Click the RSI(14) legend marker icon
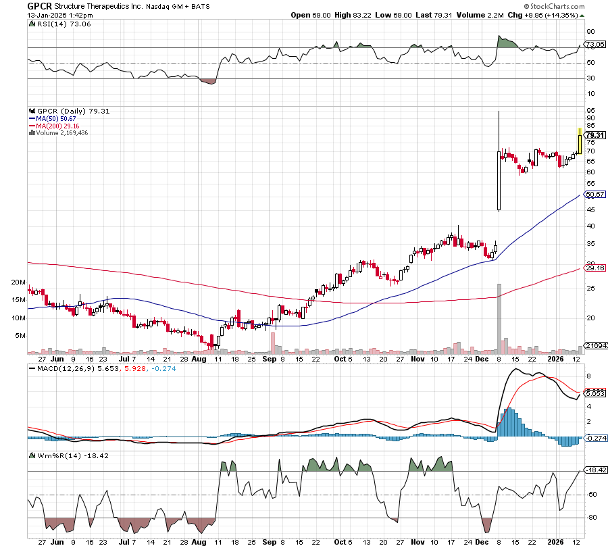Image resolution: width=608 pixels, height=548 pixels. click(31, 24)
